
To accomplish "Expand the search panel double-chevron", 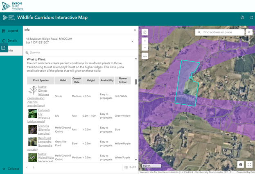I will click(x=249, y=32).
